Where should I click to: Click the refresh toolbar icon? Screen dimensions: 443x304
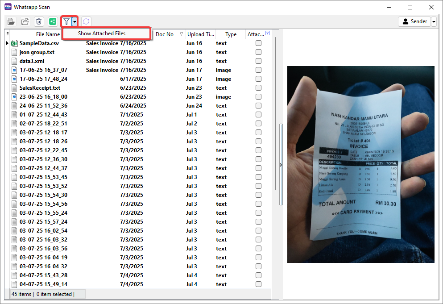tap(86, 21)
